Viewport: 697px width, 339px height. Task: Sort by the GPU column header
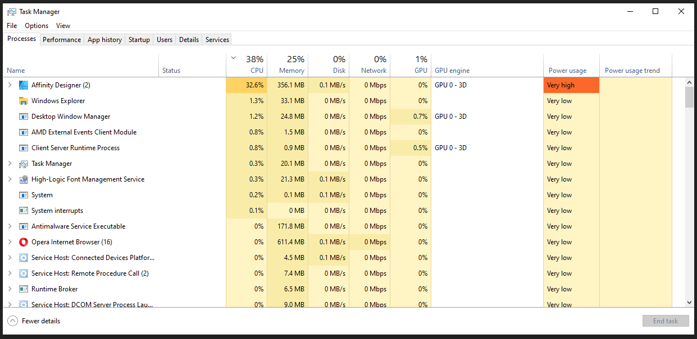pyautogui.click(x=411, y=65)
